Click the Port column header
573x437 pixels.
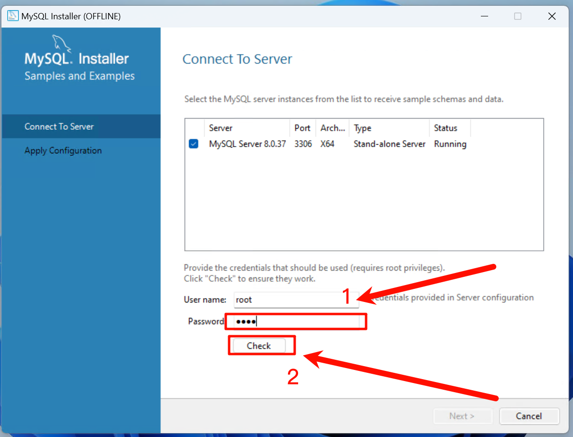coord(302,128)
